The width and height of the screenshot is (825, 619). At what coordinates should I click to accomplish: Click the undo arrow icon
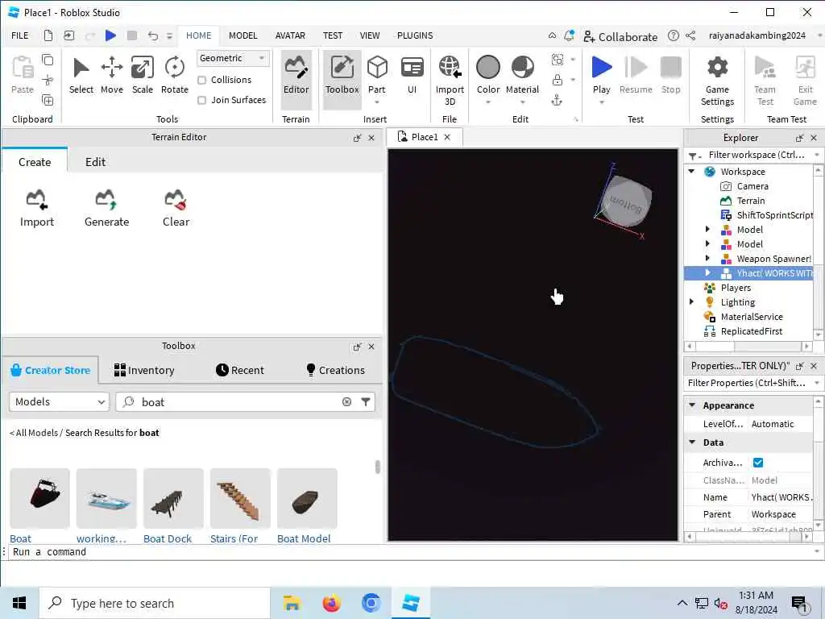[152, 35]
